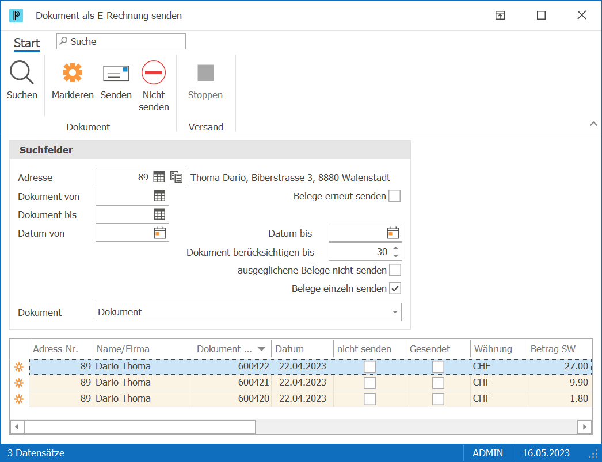
Task: Click the Suchen magnifier icon
Action: pos(21,72)
